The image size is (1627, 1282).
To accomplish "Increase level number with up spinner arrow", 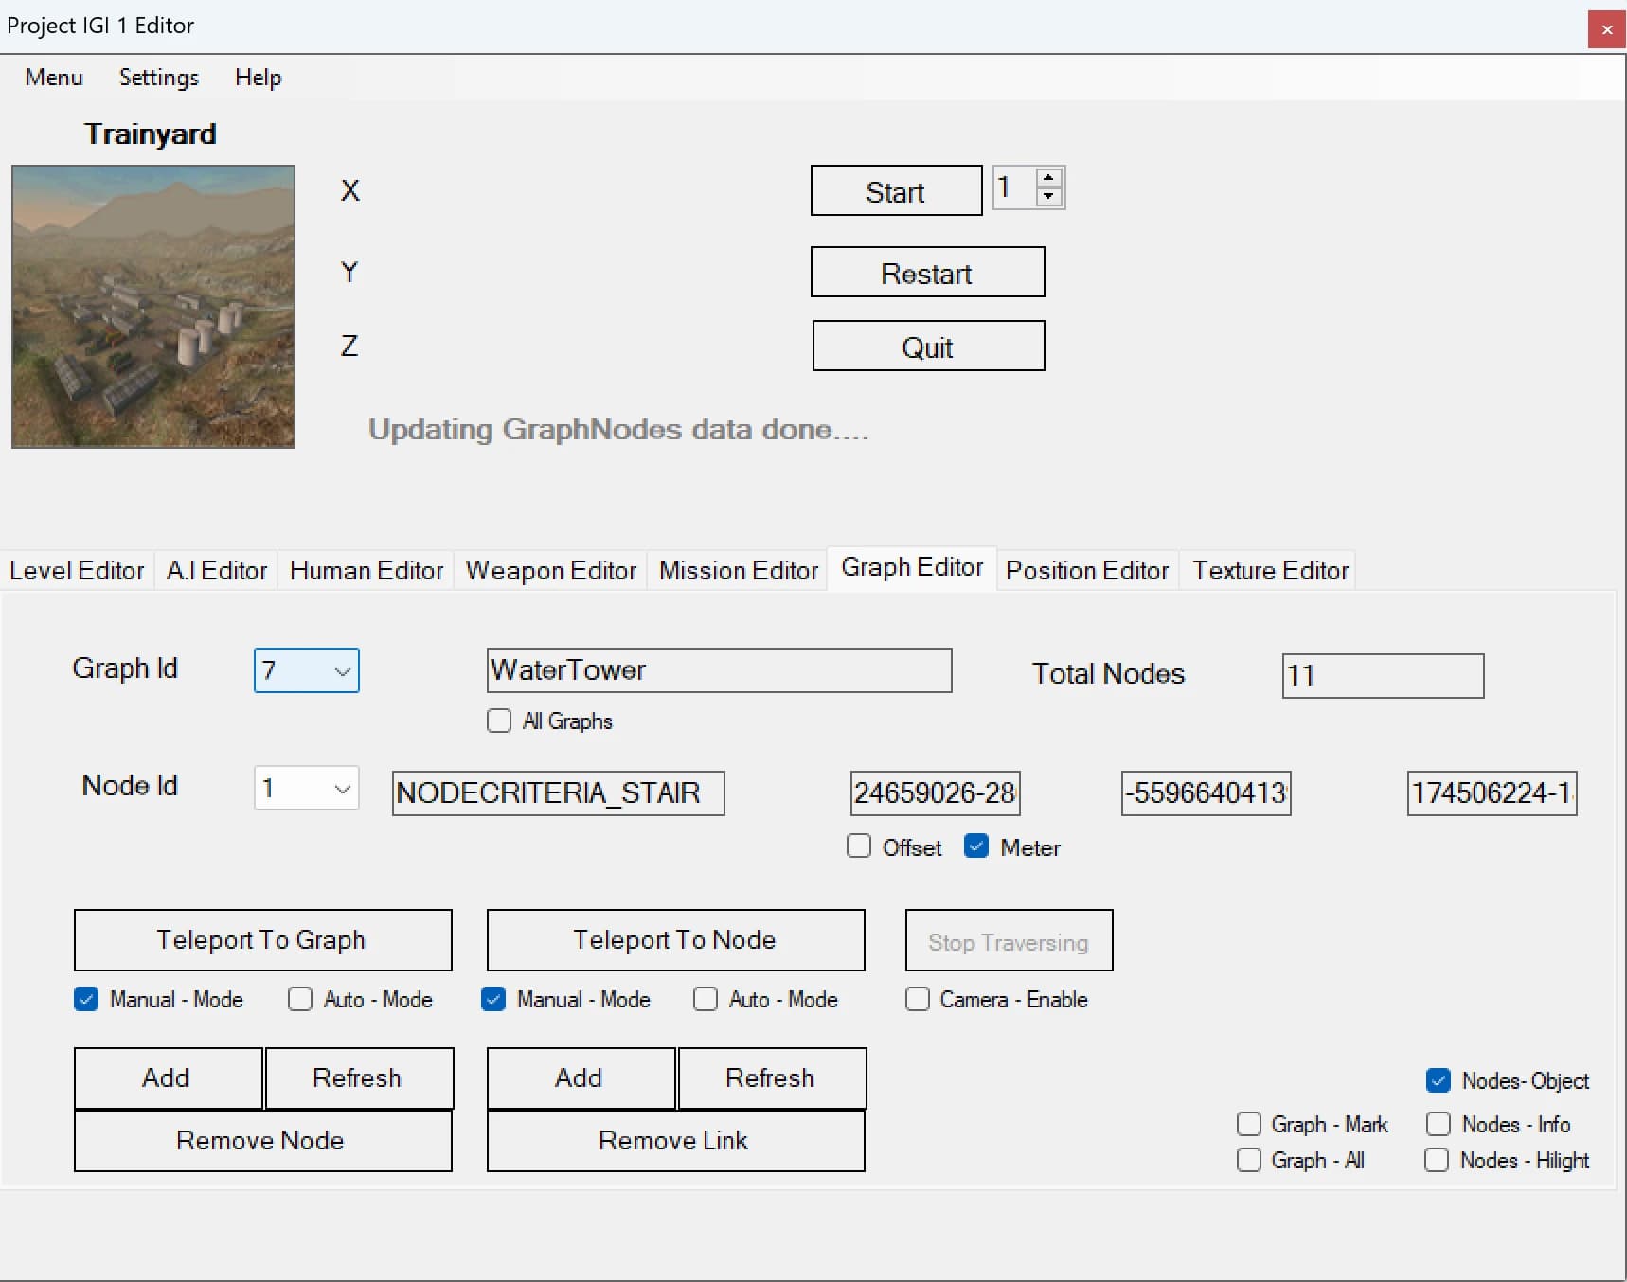I will point(1048,177).
